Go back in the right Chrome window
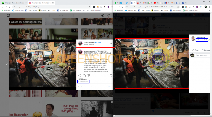This screenshot has width=212, height=117. [x=115, y=7]
